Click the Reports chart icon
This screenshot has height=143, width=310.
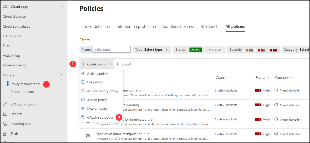click(5, 114)
